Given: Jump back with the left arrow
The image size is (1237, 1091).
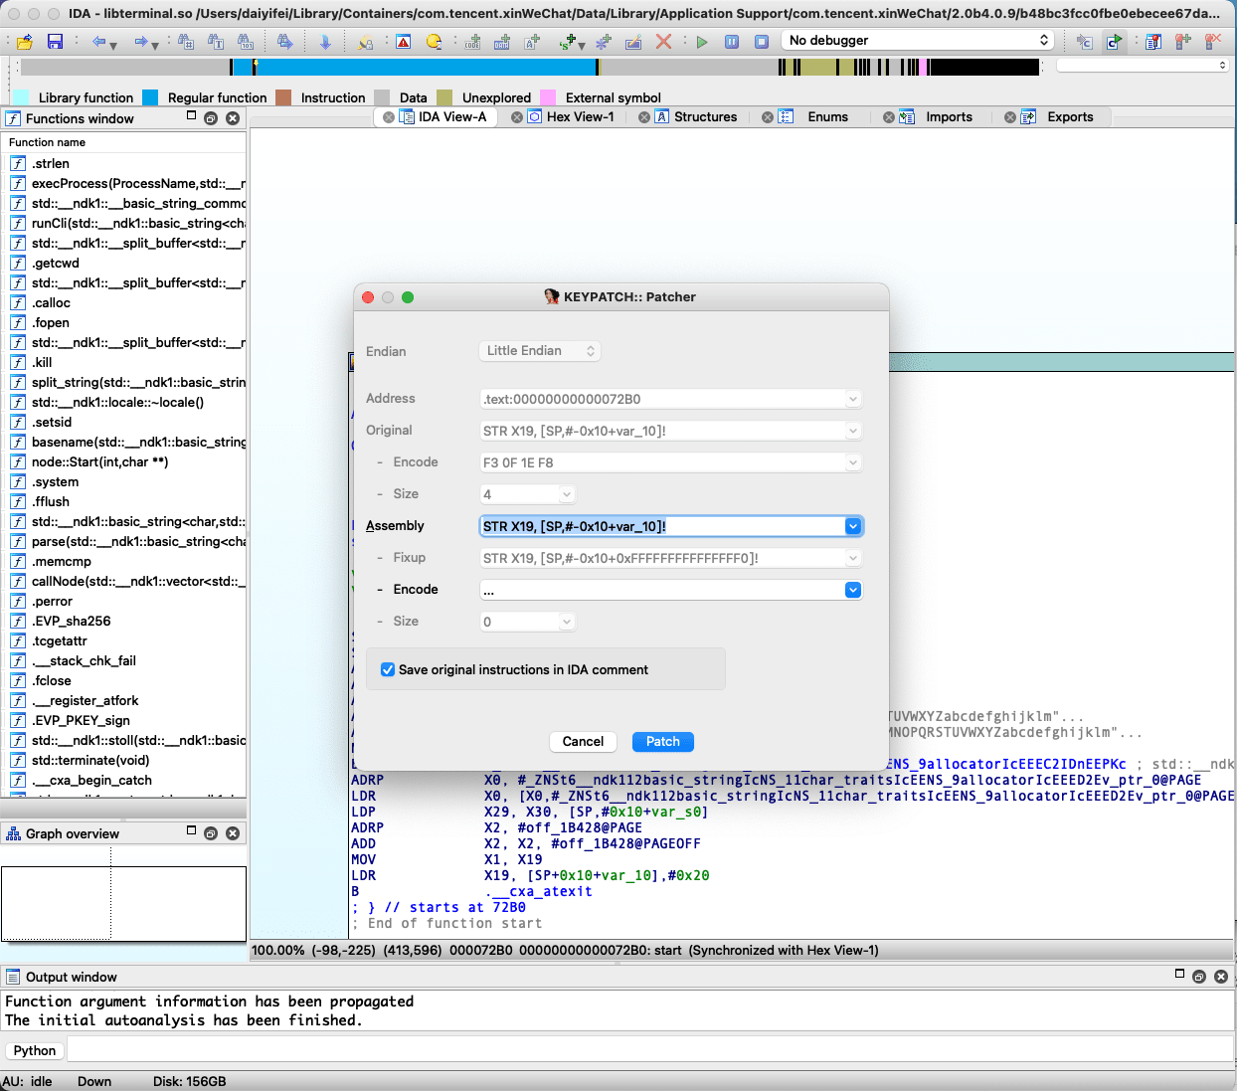Looking at the screenshot, I should (x=98, y=42).
